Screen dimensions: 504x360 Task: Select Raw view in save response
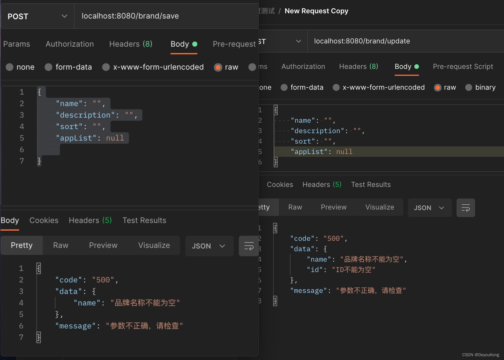tap(61, 245)
